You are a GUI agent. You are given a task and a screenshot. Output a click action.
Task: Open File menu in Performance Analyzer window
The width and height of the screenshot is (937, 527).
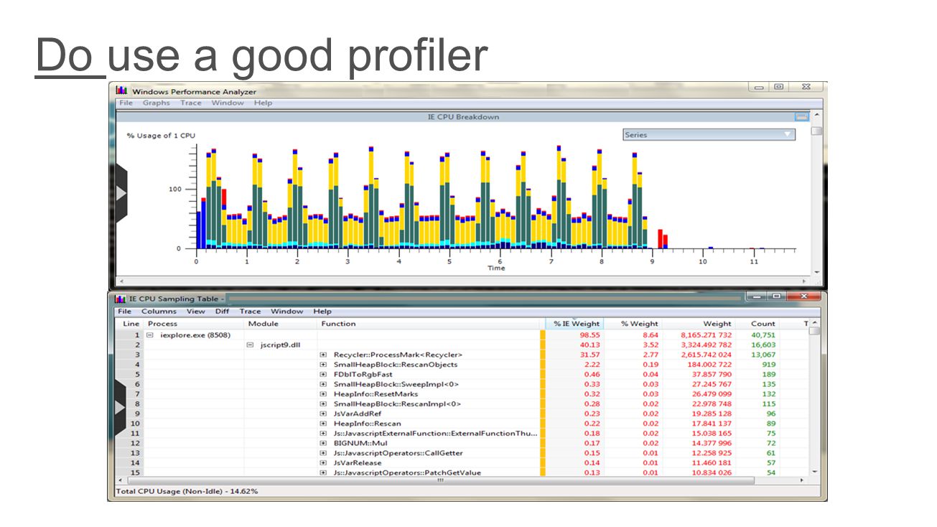126,103
